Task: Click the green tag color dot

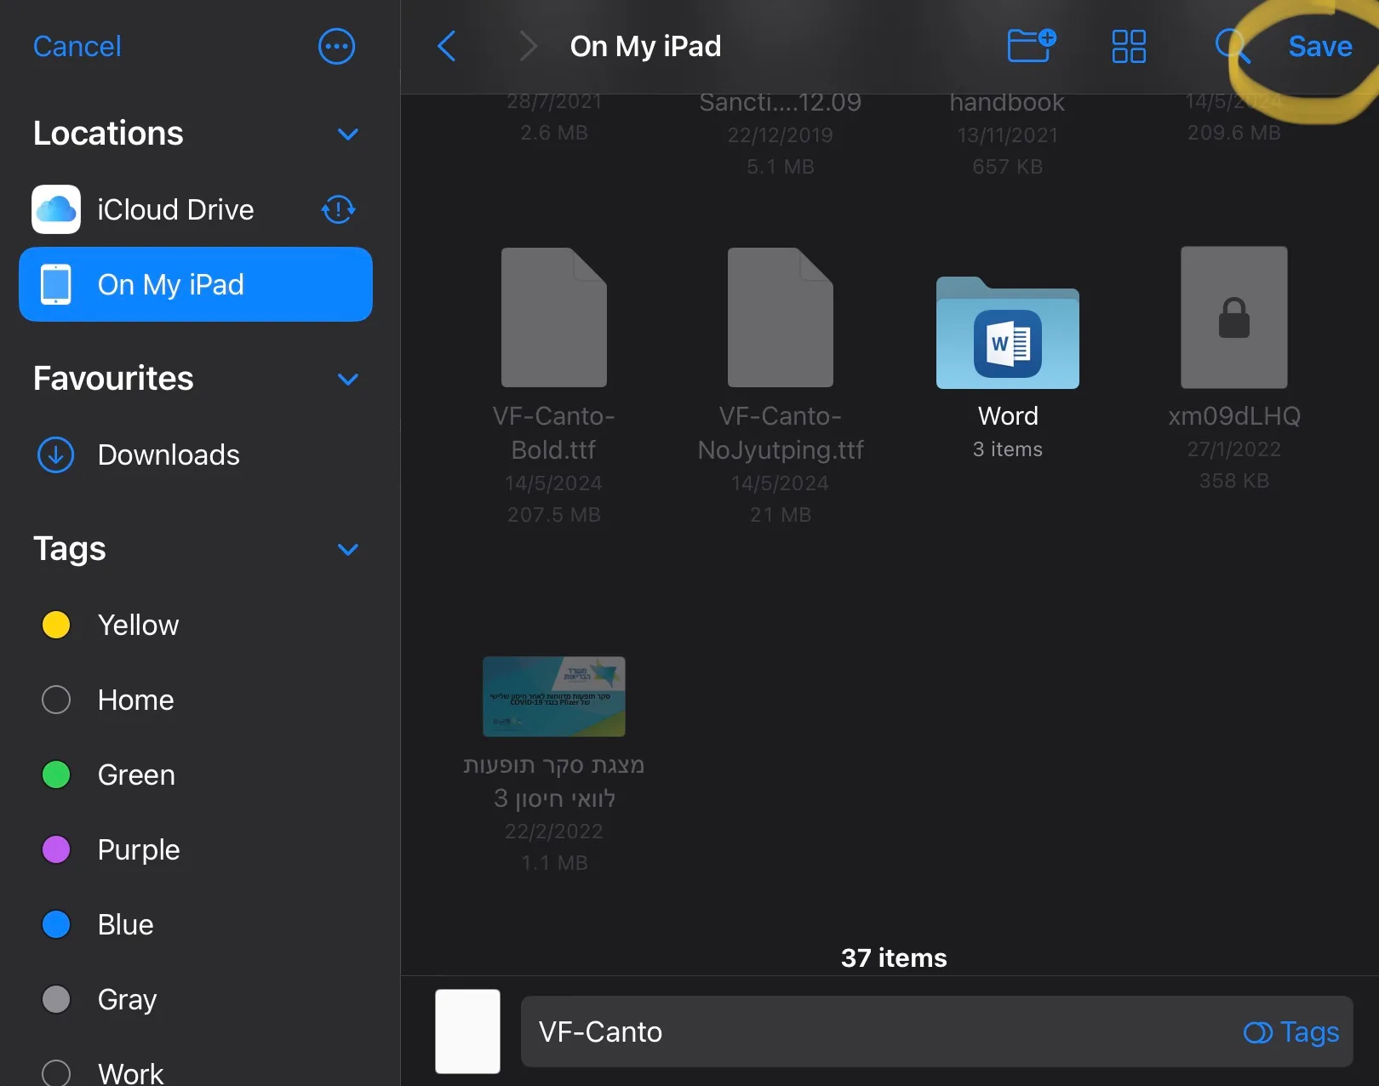Action: 56,774
